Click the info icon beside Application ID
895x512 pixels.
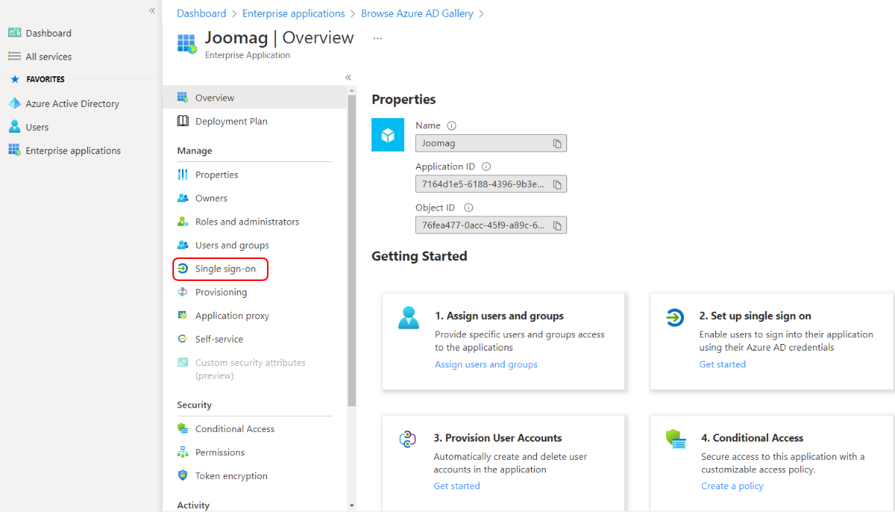pyautogui.click(x=486, y=167)
